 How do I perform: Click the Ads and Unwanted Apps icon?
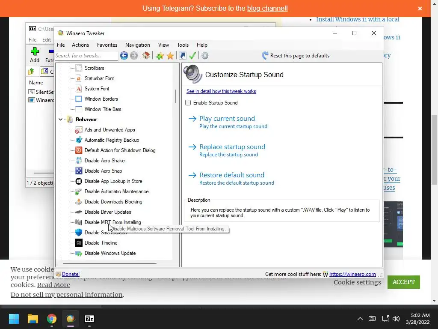(x=79, y=130)
